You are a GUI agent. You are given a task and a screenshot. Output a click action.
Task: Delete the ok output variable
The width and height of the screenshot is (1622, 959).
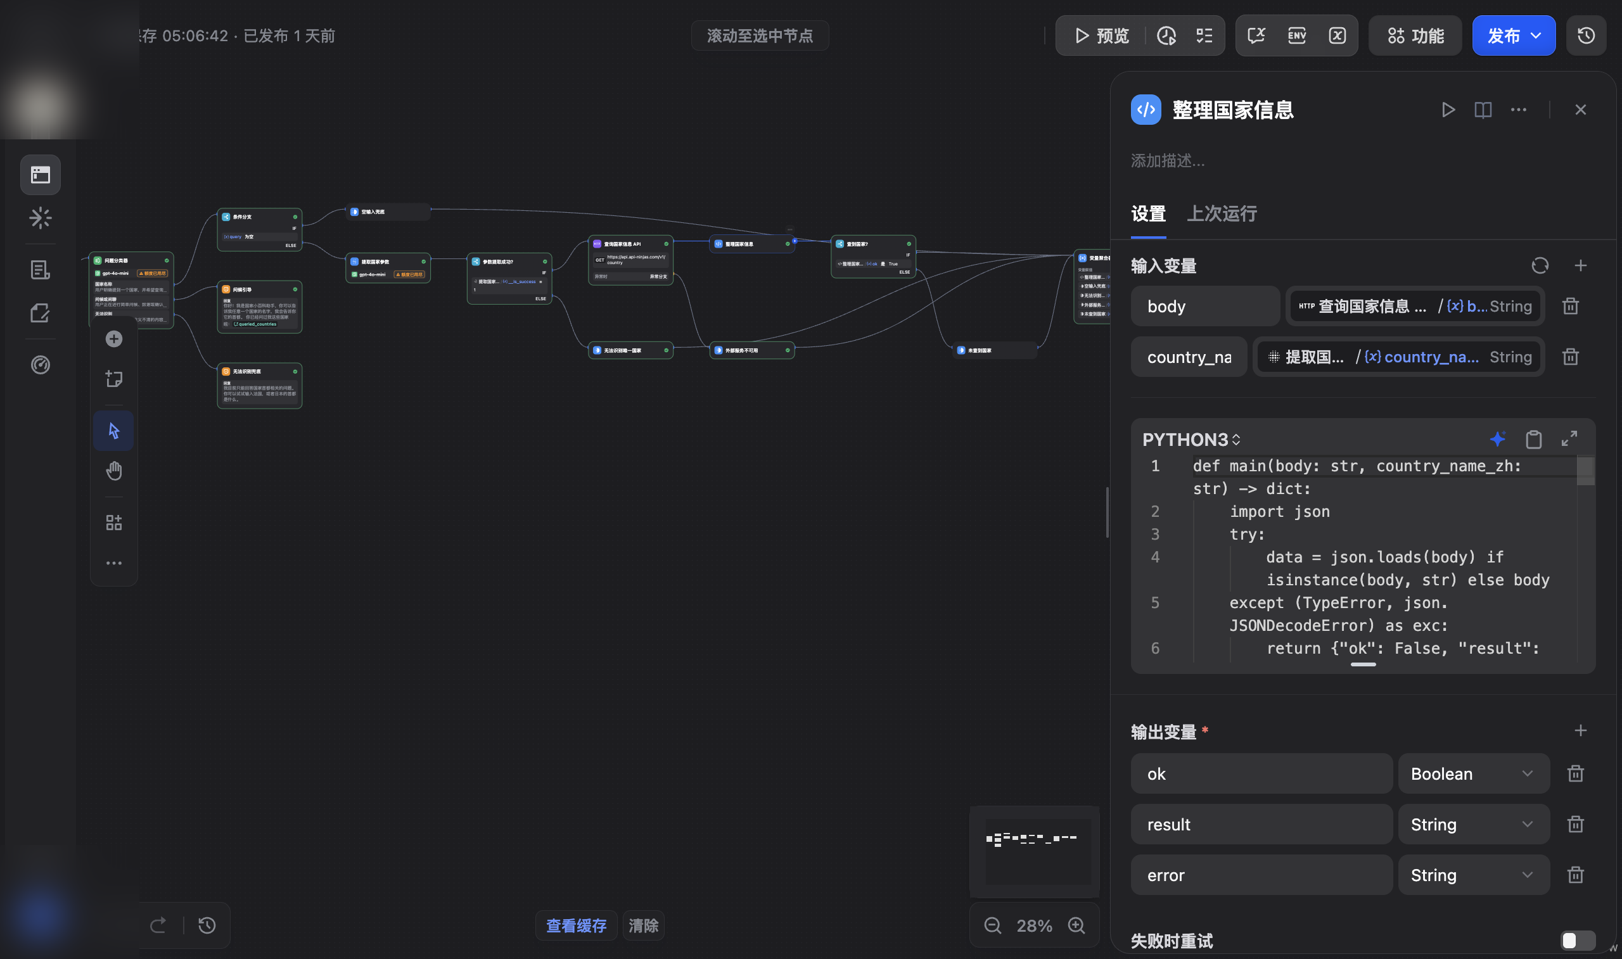(1576, 773)
